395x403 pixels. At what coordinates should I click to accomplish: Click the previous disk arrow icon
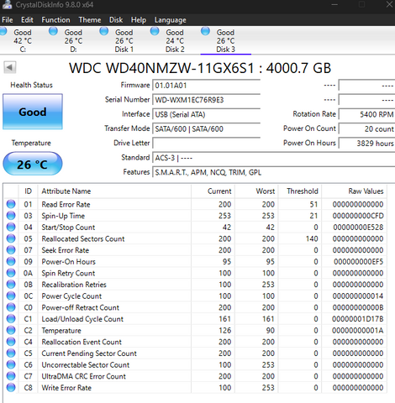click(x=10, y=67)
